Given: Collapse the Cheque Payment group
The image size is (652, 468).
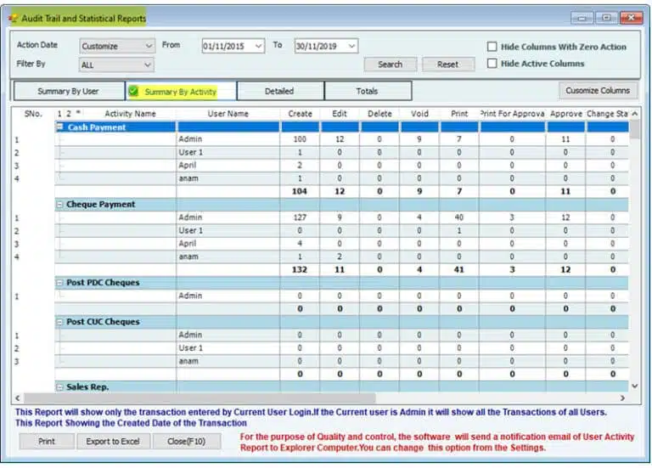Looking at the screenshot, I should tap(60, 205).
